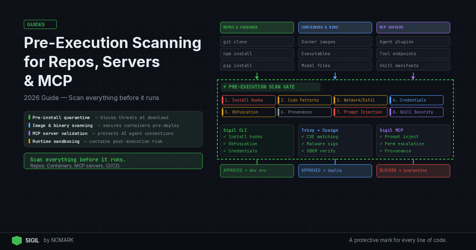Select the red marker on Install Hooks chip
The width and height of the screenshot is (476, 250).
pos(223,100)
